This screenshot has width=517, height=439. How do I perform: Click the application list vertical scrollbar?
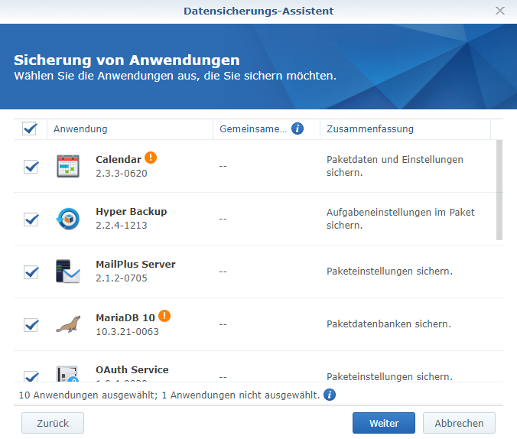point(499,190)
